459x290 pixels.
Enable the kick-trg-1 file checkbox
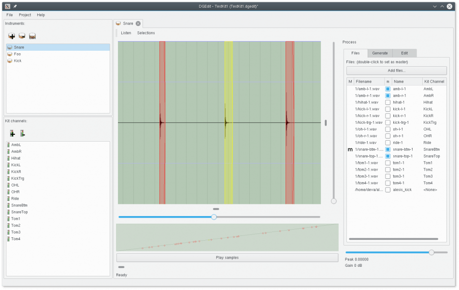click(387, 122)
